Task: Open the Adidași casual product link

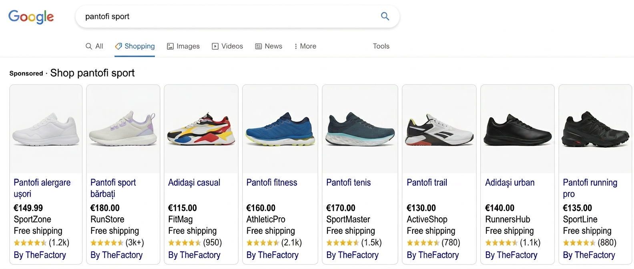Action: (194, 183)
